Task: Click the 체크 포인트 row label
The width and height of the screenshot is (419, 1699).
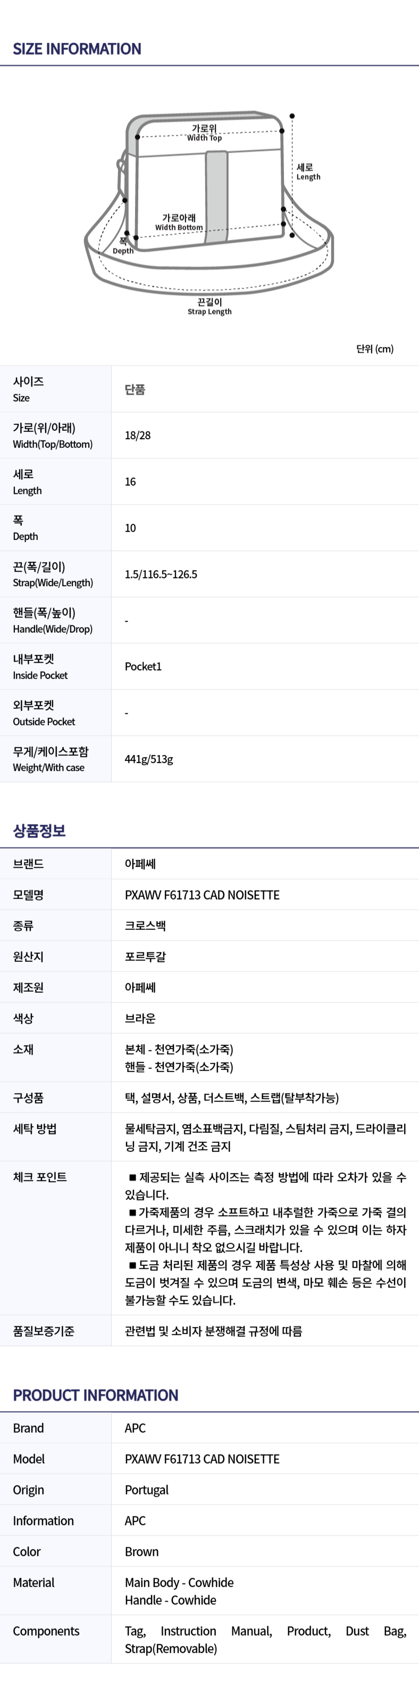Action: (x=39, y=1177)
